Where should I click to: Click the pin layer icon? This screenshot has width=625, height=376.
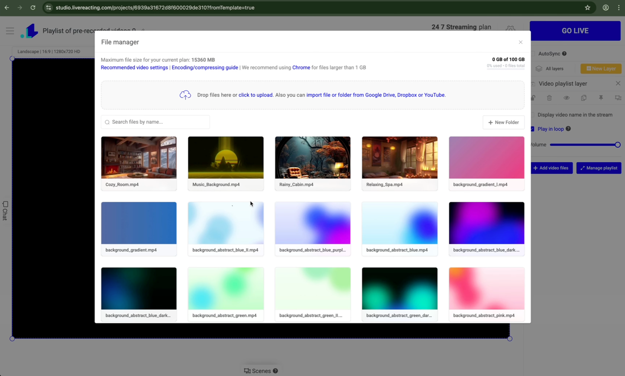[x=601, y=98]
